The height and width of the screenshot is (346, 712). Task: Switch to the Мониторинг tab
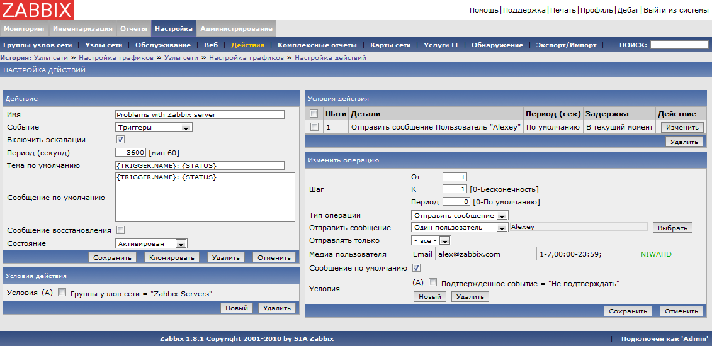click(x=25, y=28)
